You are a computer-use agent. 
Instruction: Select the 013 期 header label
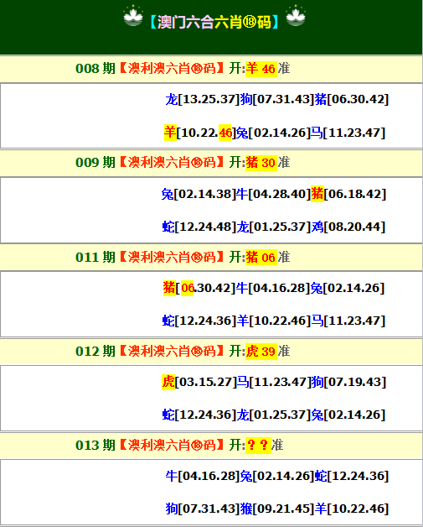point(95,446)
